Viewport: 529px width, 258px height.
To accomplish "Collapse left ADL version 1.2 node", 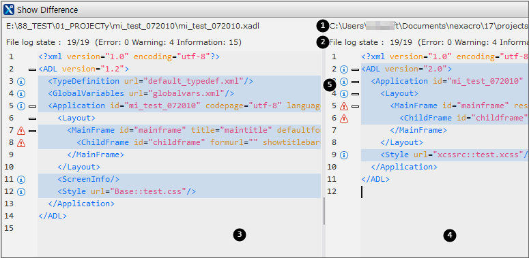I will point(32,69).
